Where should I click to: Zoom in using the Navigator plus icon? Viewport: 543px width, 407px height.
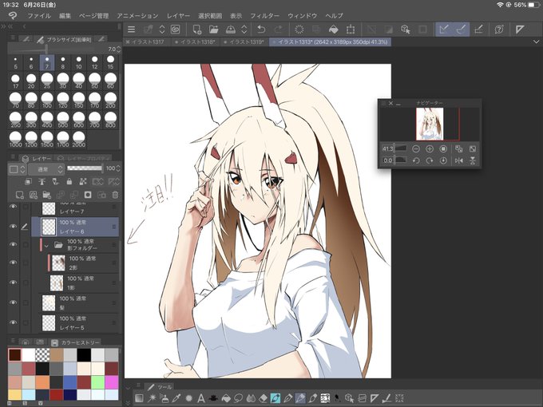(x=430, y=149)
